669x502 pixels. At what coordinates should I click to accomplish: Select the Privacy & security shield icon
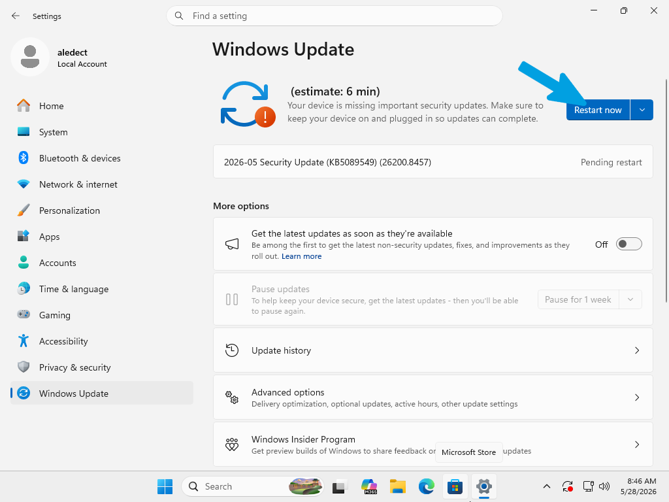(24, 367)
